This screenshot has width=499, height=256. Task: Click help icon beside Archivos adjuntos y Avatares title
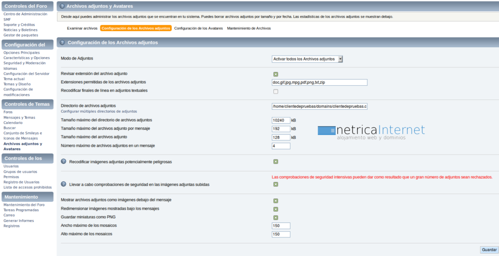click(x=62, y=6)
